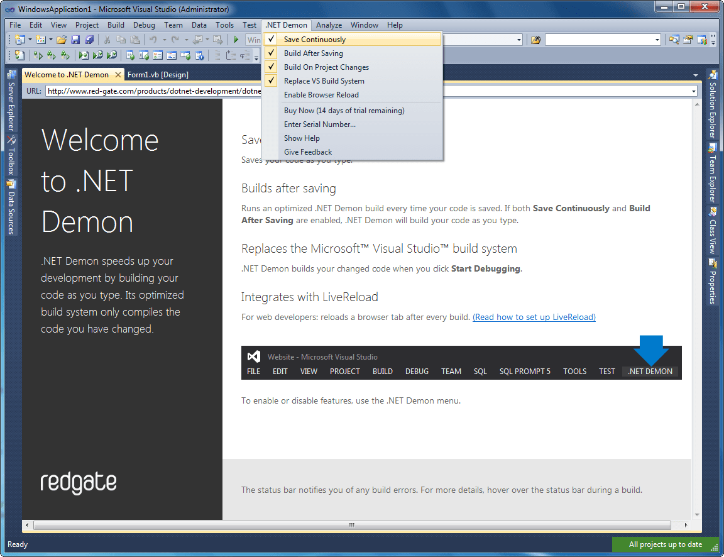Image resolution: width=724 pixels, height=557 pixels.
Task: Open Properties Window from the toolbar icon
Action: pos(688,40)
